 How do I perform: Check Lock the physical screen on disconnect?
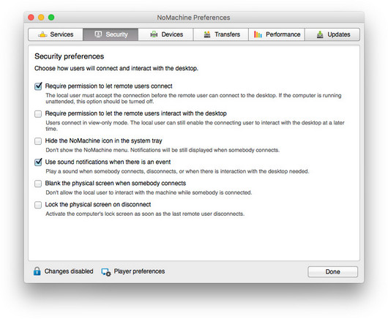[x=38, y=205]
